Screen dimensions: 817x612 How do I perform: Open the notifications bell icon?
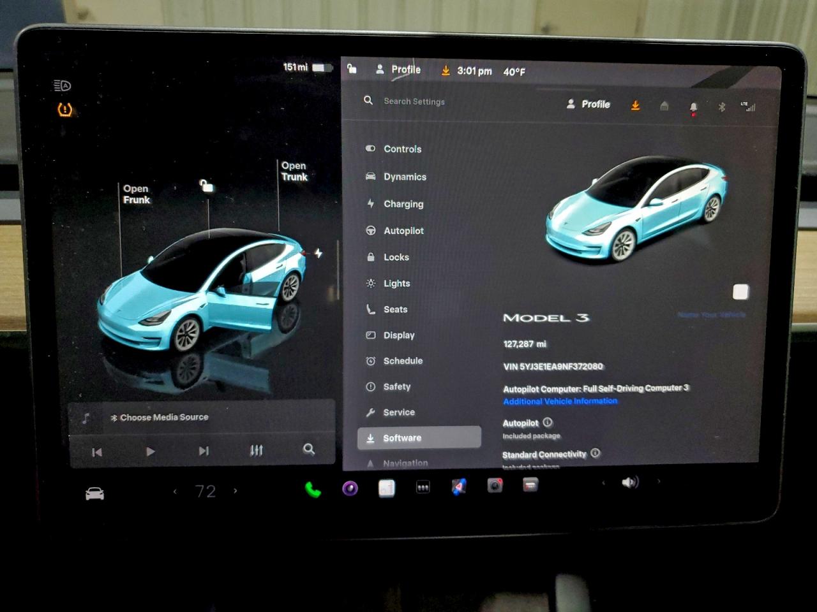693,107
